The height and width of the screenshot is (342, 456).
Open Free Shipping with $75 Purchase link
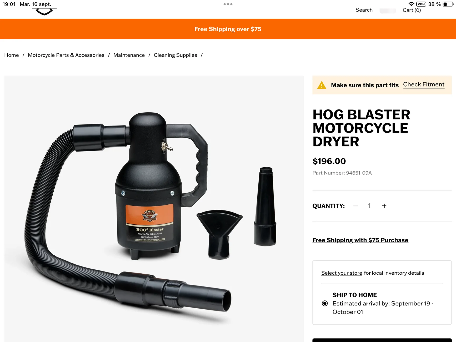[360, 240]
